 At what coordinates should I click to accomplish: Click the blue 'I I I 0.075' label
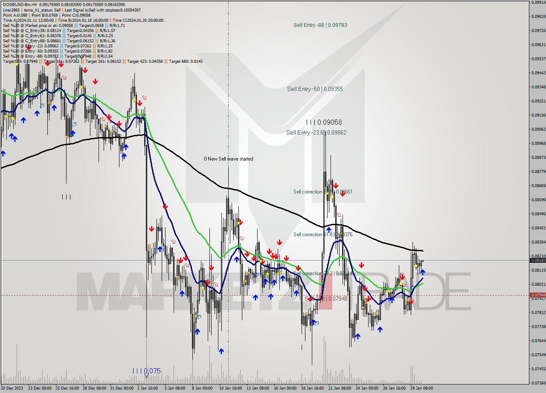coord(146,371)
